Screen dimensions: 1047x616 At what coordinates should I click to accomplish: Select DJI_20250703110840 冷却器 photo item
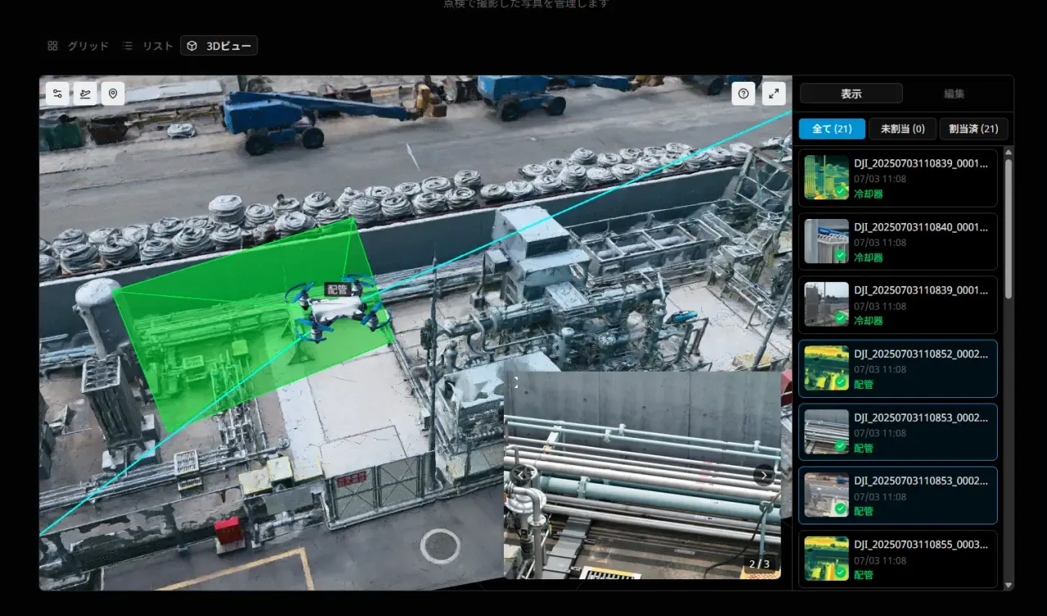pyautogui.click(x=898, y=242)
